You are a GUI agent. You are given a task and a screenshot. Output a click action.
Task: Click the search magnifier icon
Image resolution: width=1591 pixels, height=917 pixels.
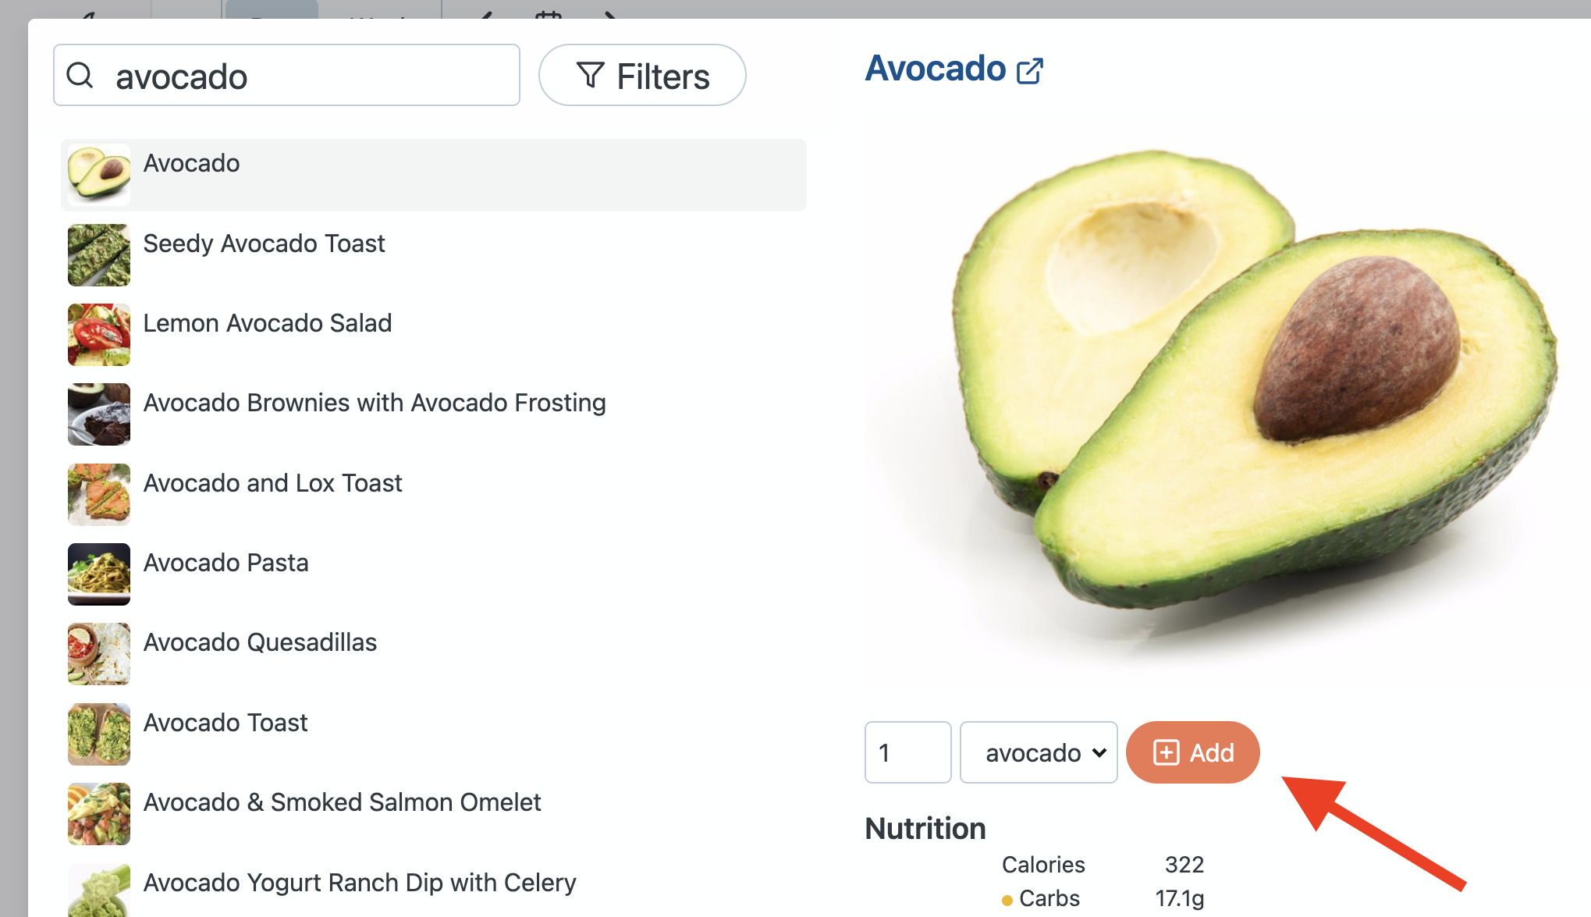[x=80, y=76]
